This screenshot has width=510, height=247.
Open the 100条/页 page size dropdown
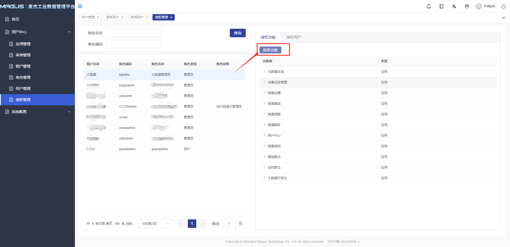(x=156, y=224)
